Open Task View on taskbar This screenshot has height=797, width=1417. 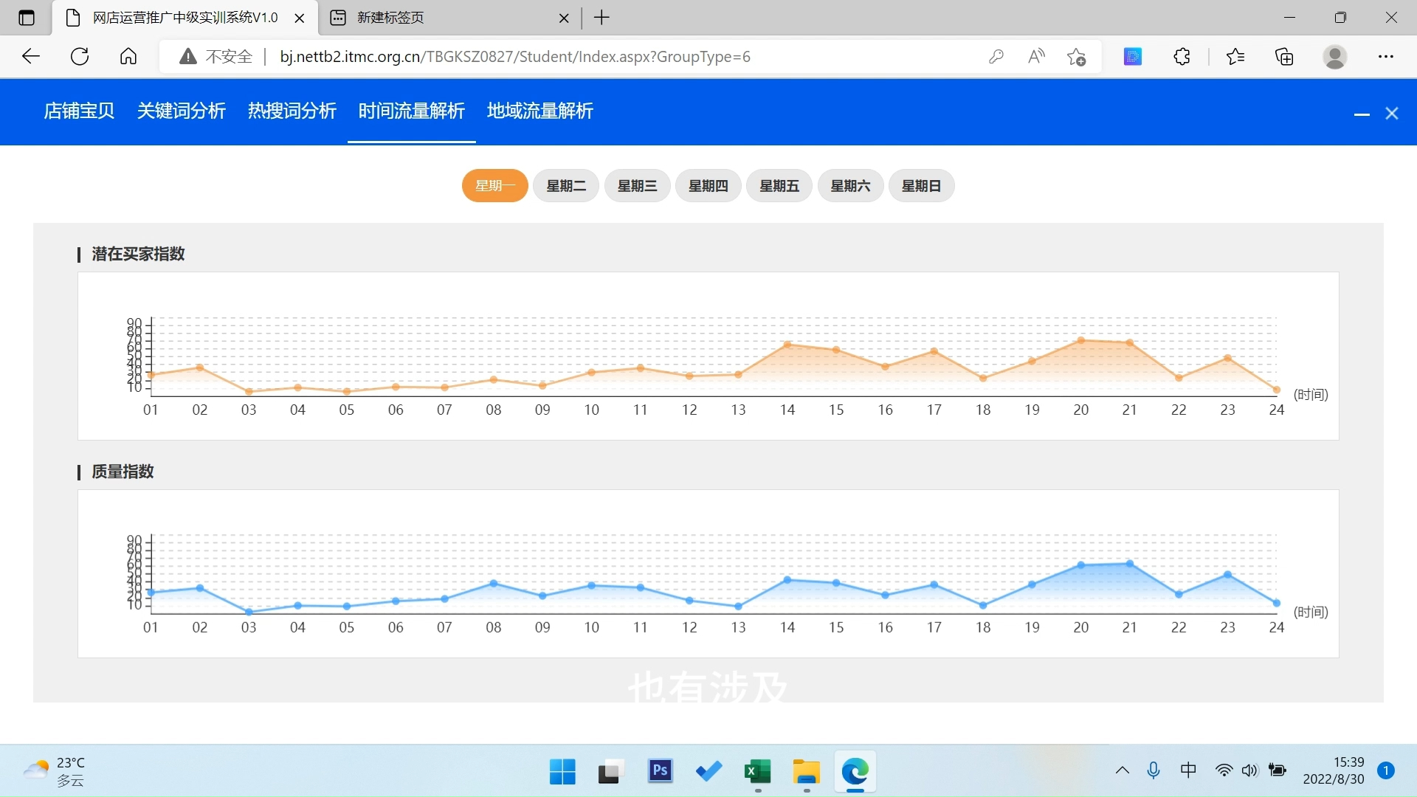(x=611, y=772)
